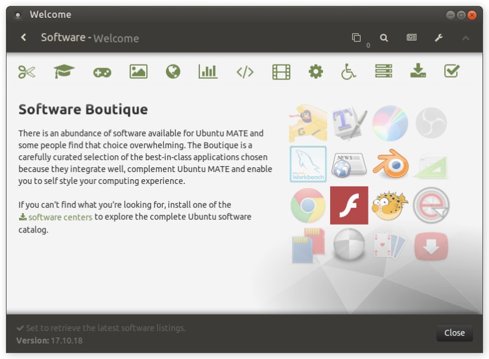Open the Accessories scissors category

click(27, 72)
